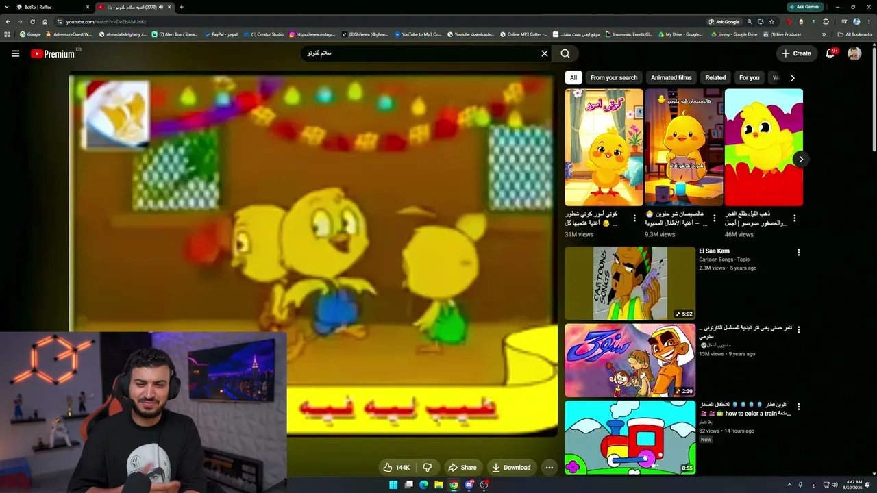Open File Explorer from the taskbar
Viewport: 877px width, 493px height.
click(x=438, y=485)
